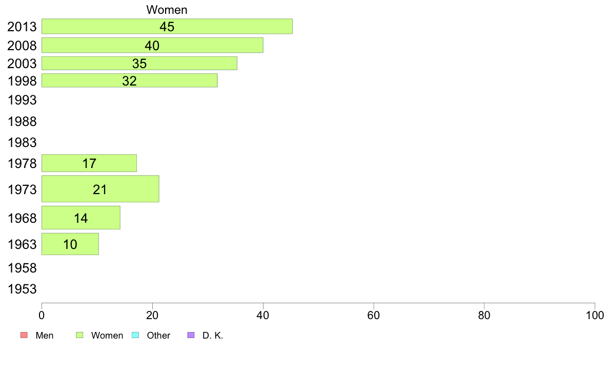Viewport: 609px width, 377px height.
Task: Select the 1978 bar showing 17
Action: pyautogui.click(x=89, y=163)
